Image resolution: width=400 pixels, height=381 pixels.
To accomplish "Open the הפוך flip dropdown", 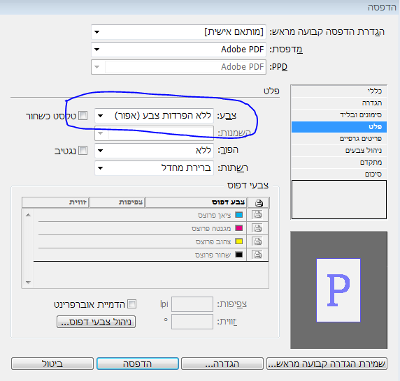I will click(154, 151).
